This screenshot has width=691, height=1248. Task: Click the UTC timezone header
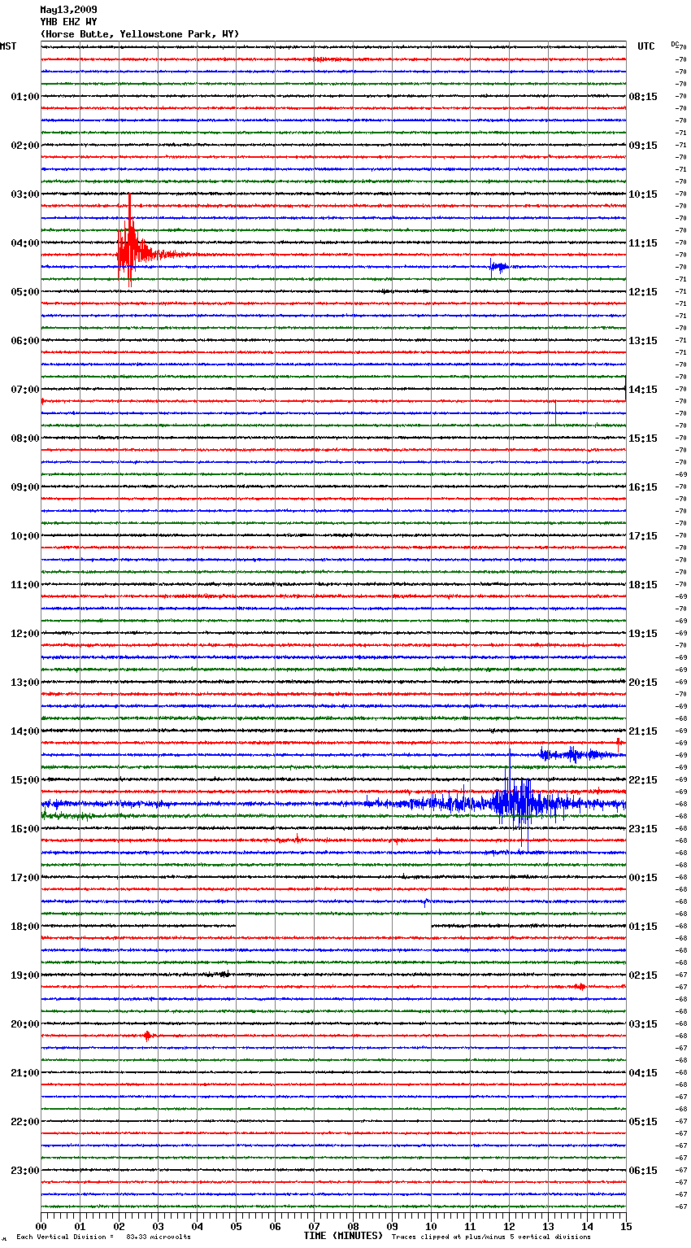[646, 46]
